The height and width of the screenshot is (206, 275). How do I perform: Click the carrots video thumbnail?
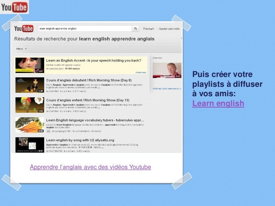click(30, 125)
